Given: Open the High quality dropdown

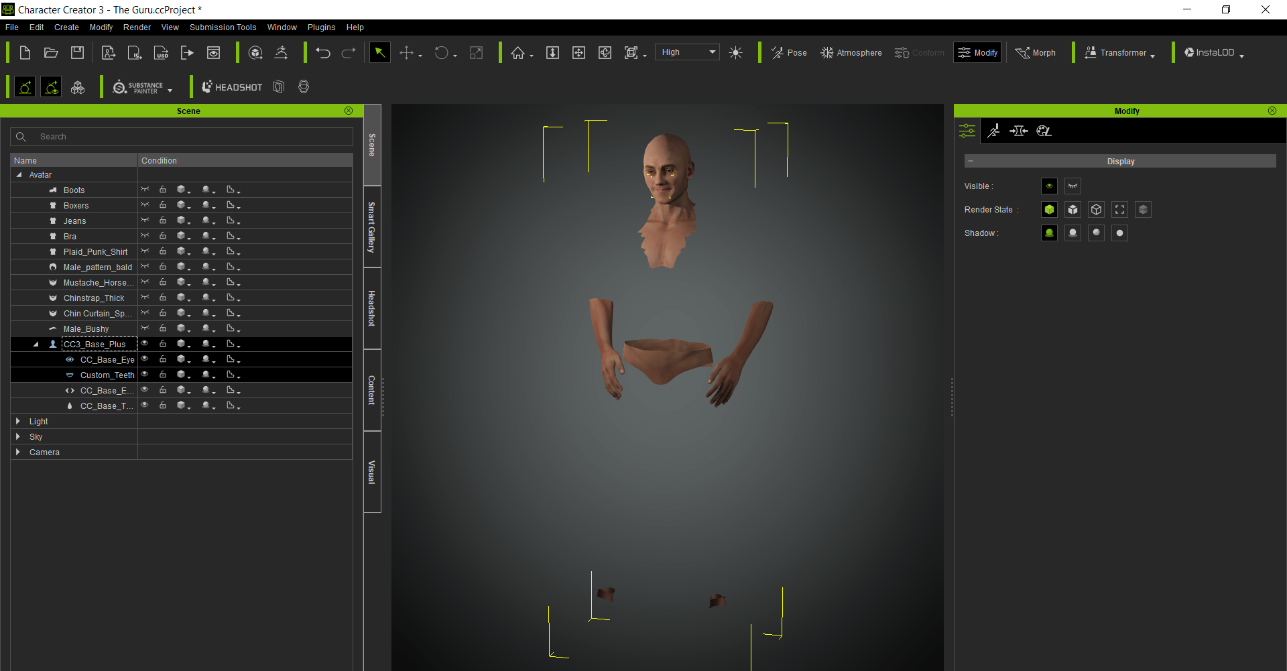Looking at the screenshot, I should pyautogui.click(x=688, y=52).
